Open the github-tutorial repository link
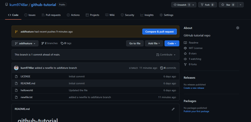The width and height of the screenshot is (251, 122). point(43,5)
